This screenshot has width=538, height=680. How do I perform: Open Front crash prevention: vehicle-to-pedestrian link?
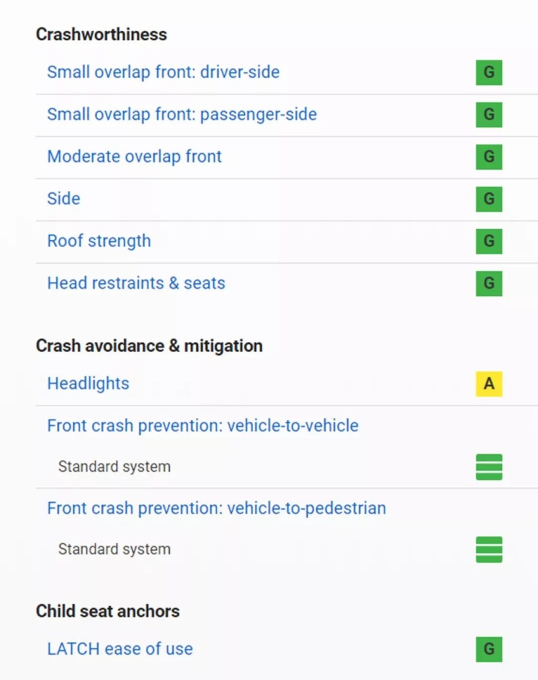coord(217,508)
